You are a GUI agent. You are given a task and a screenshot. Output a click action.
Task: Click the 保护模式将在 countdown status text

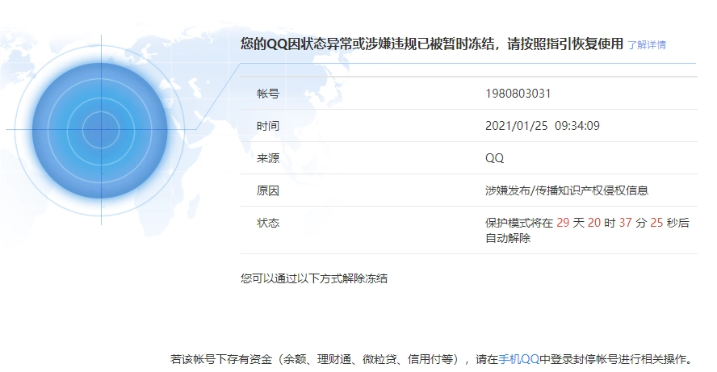point(587,230)
